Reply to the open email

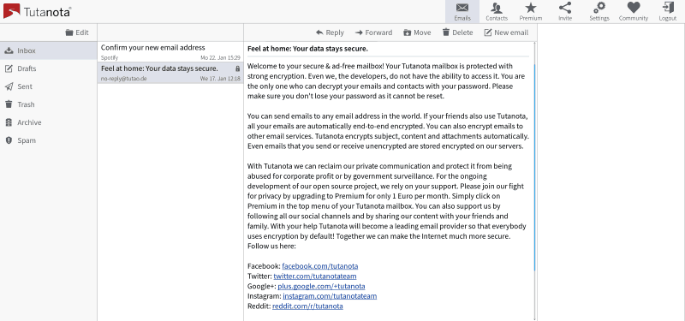click(330, 33)
